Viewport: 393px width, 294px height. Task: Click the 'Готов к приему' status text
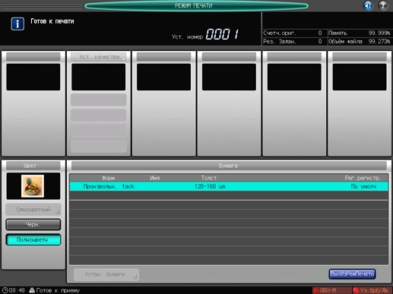tap(58, 290)
